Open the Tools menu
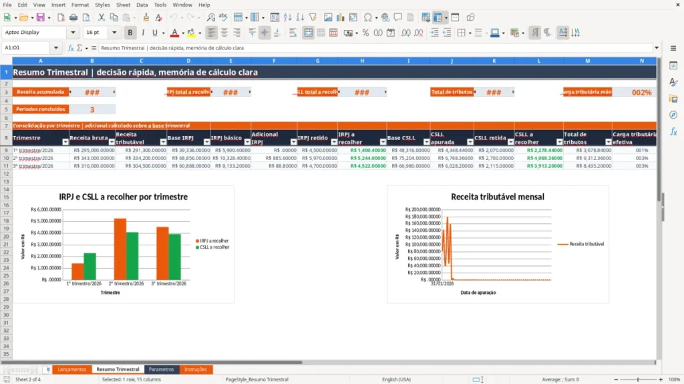The height and width of the screenshot is (384, 684). click(160, 5)
